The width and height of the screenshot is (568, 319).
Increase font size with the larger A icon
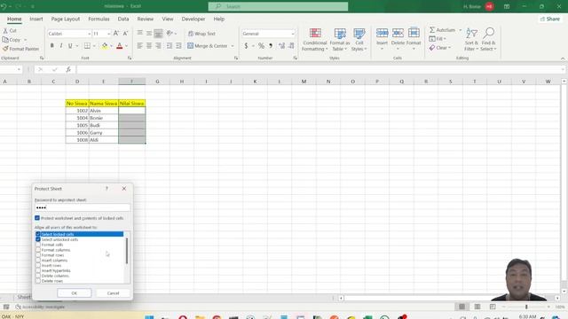click(x=116, y=34)
